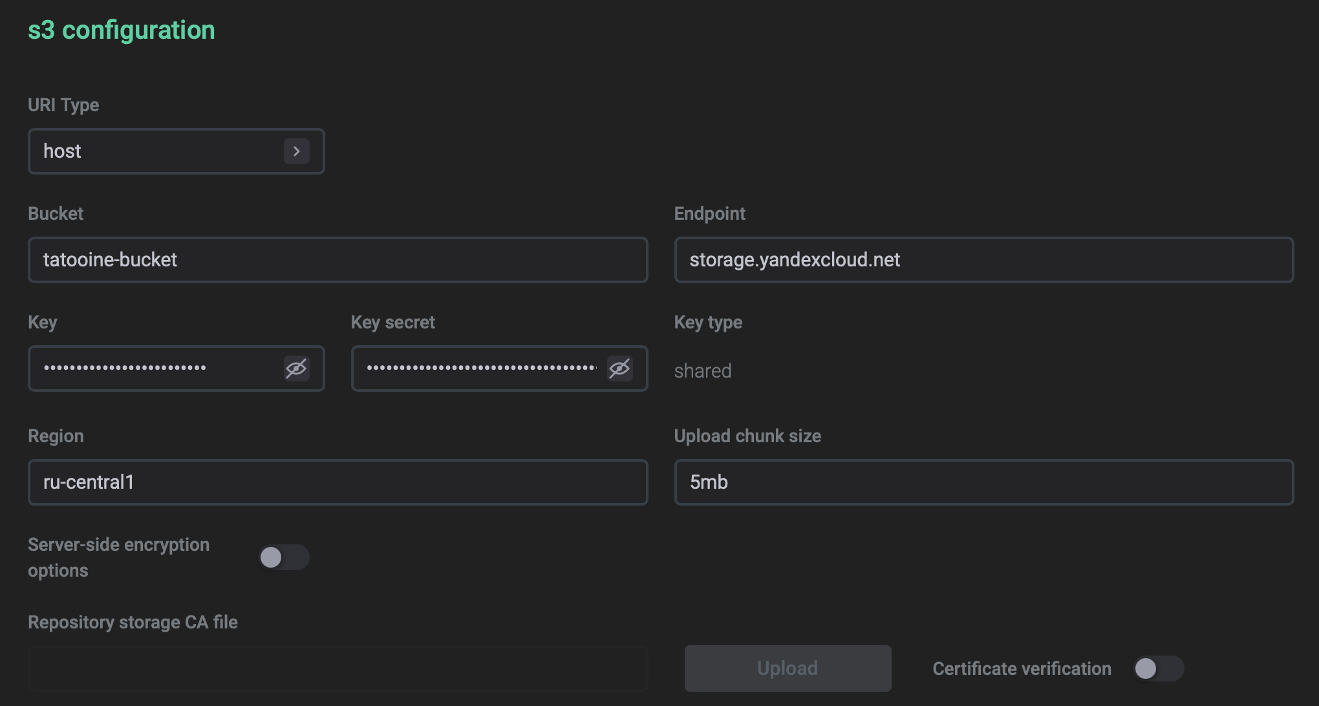Click the Repository storage CA file label
This screenshot has height=706, width=1319.
point(133,622)
